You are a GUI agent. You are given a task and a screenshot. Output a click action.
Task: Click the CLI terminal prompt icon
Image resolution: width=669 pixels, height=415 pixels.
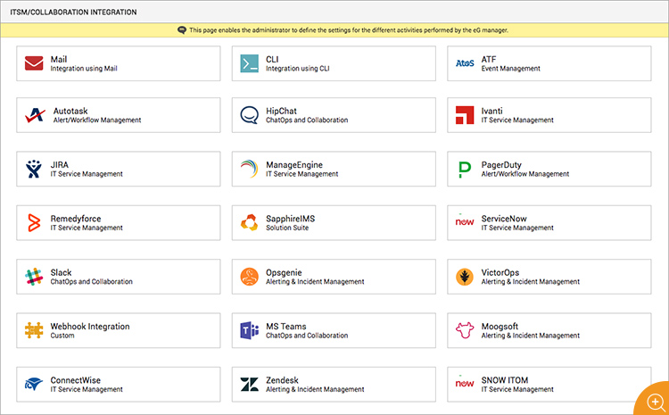(249, 63)
